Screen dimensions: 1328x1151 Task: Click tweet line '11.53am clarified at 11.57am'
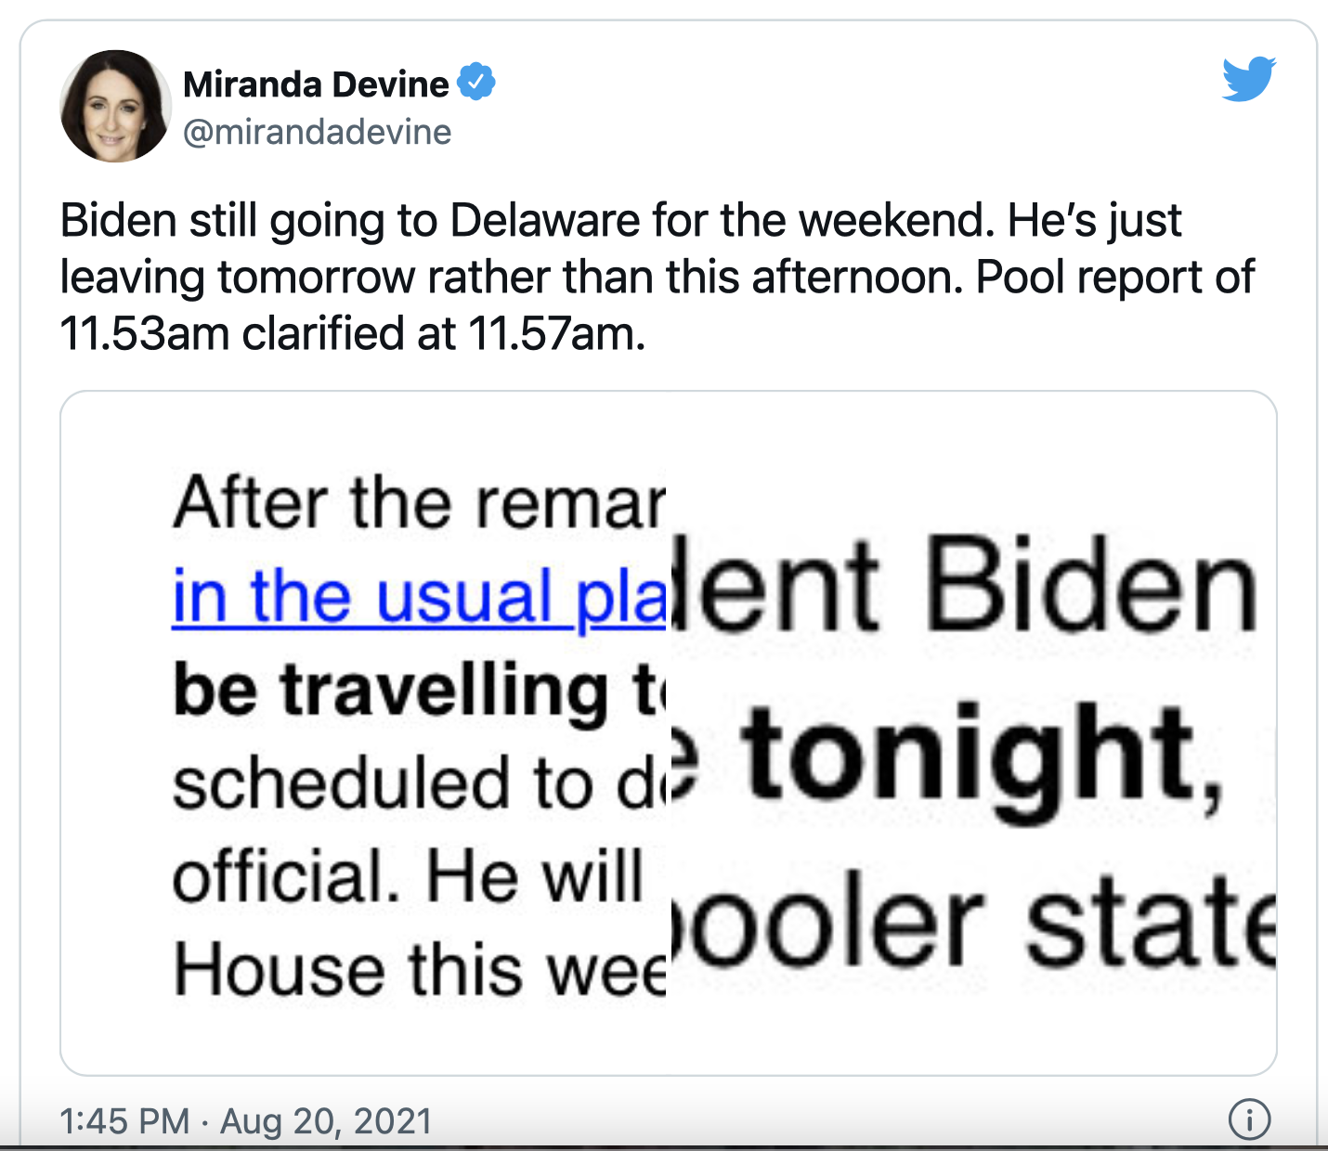pyautogui.click(x=353, y=334)
